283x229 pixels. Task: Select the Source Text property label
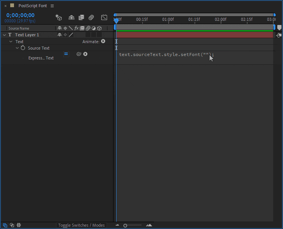pyautogui.click(x=39, y=48)
